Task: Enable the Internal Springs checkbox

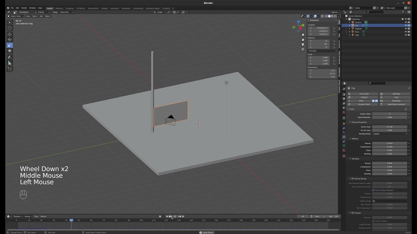Action: 352,178
